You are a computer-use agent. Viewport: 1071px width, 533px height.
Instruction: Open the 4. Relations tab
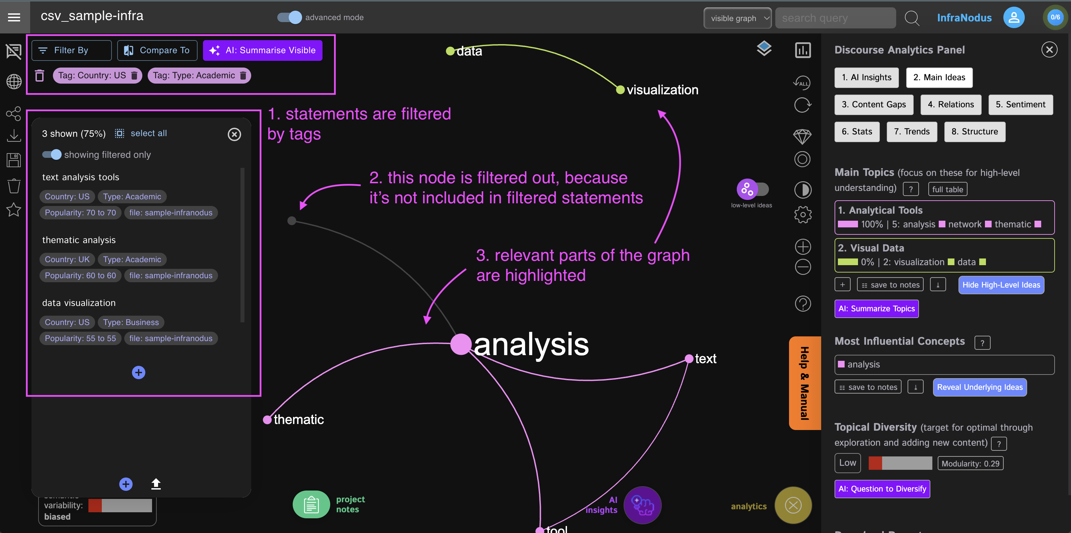point(950,104)
